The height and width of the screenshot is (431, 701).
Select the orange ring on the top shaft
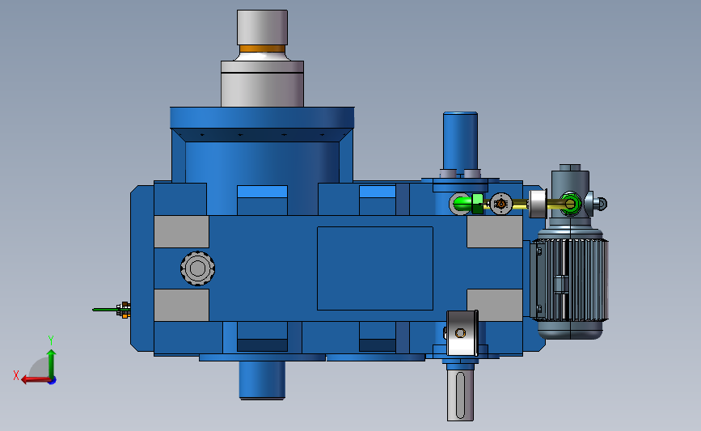tap(262, 49)
